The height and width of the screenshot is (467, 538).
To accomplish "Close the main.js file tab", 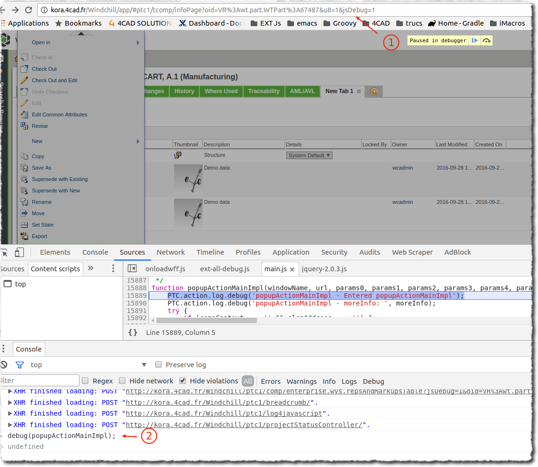I will tap(292, 269).
